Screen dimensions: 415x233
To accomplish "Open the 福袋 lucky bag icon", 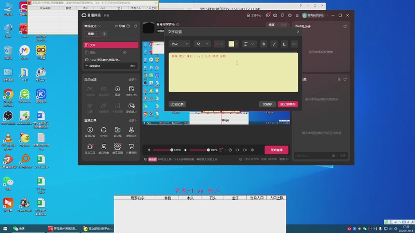I will (118, 91).
